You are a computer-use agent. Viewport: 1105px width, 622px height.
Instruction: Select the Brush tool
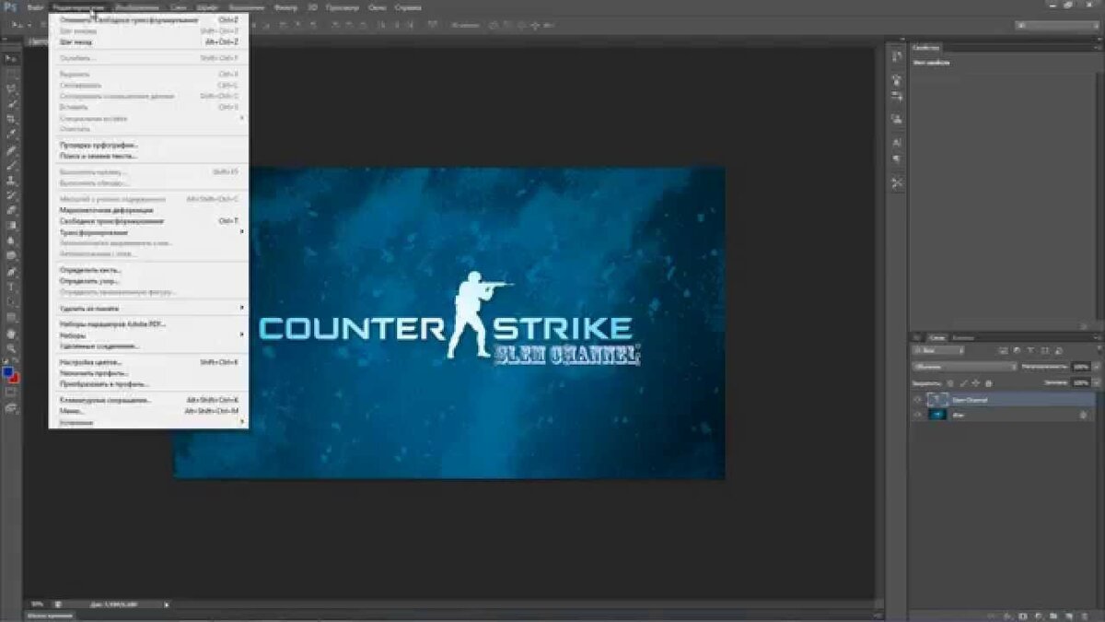pos(12,165)
